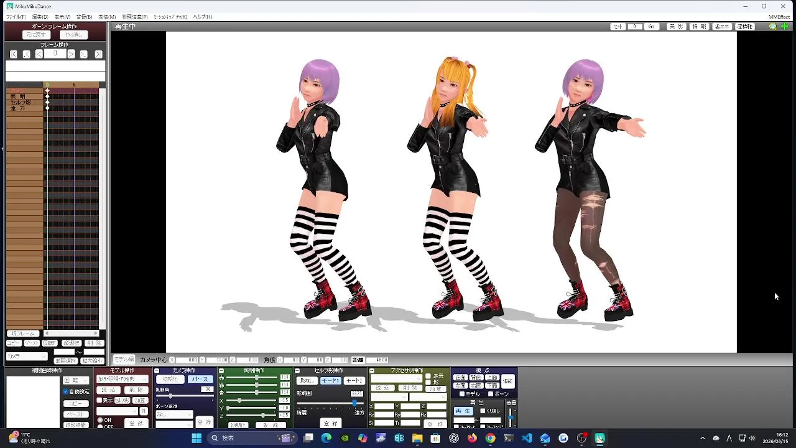The height and width of the screenshot is (448, 796).
Task: Toggle the くり返し repeat checkbox
Action: pos(483,411)
